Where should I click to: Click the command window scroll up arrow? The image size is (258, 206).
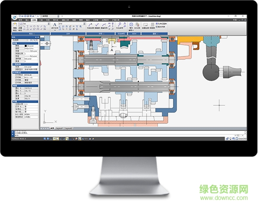245,132
